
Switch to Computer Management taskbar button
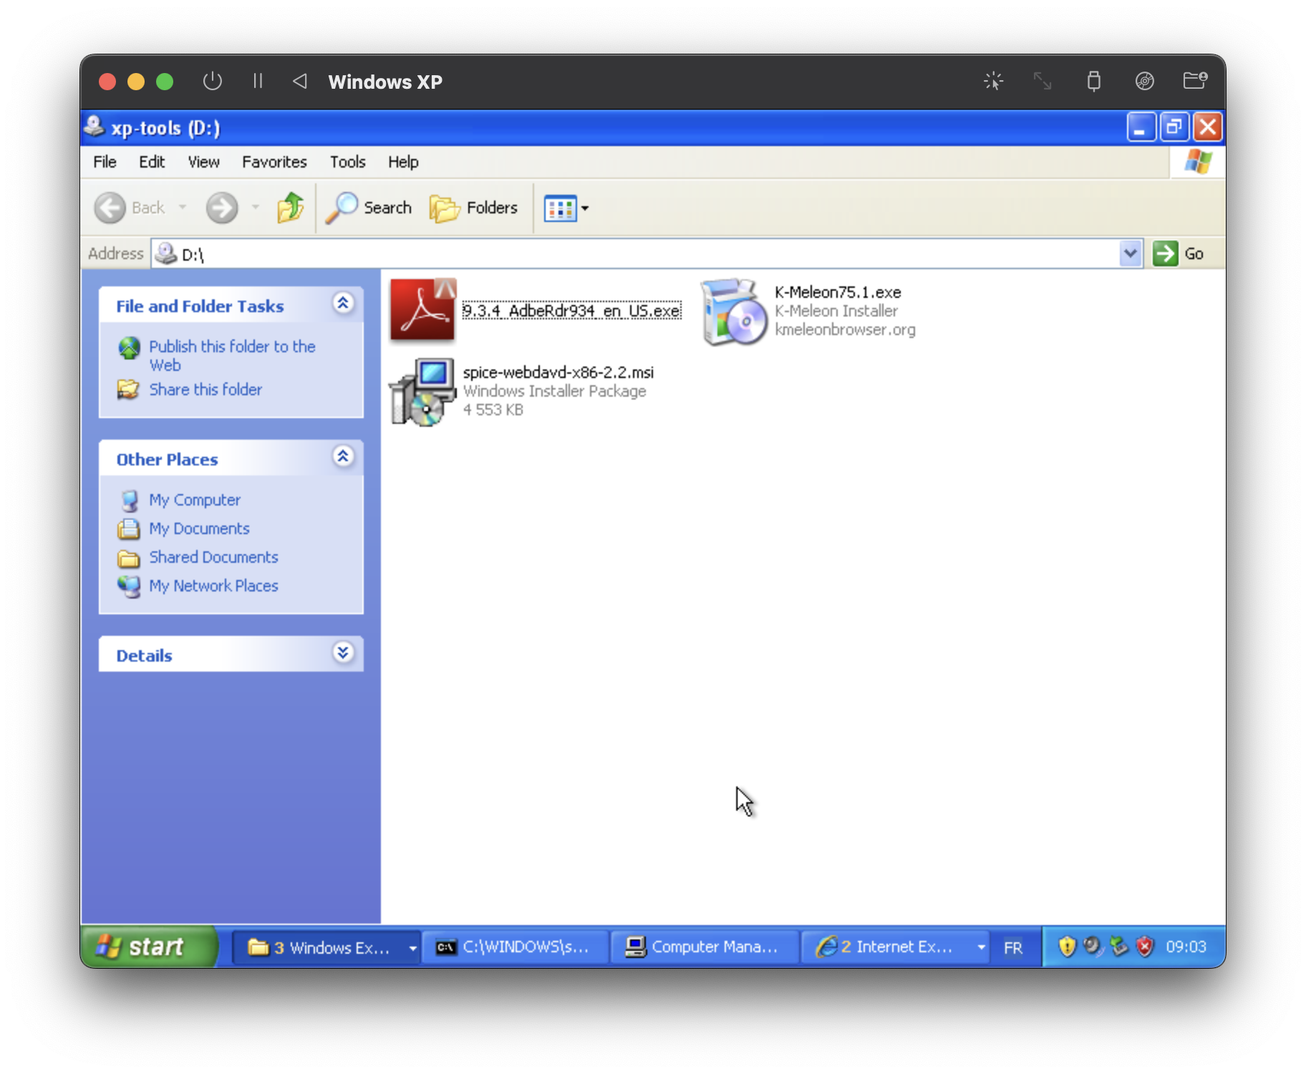point(704,947)
